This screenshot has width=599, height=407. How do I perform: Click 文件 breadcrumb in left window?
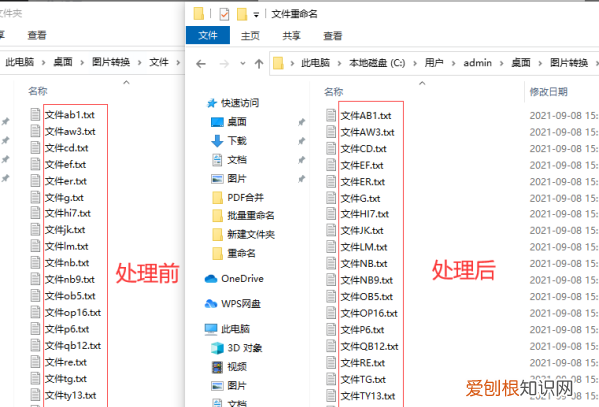coord(159,62)
